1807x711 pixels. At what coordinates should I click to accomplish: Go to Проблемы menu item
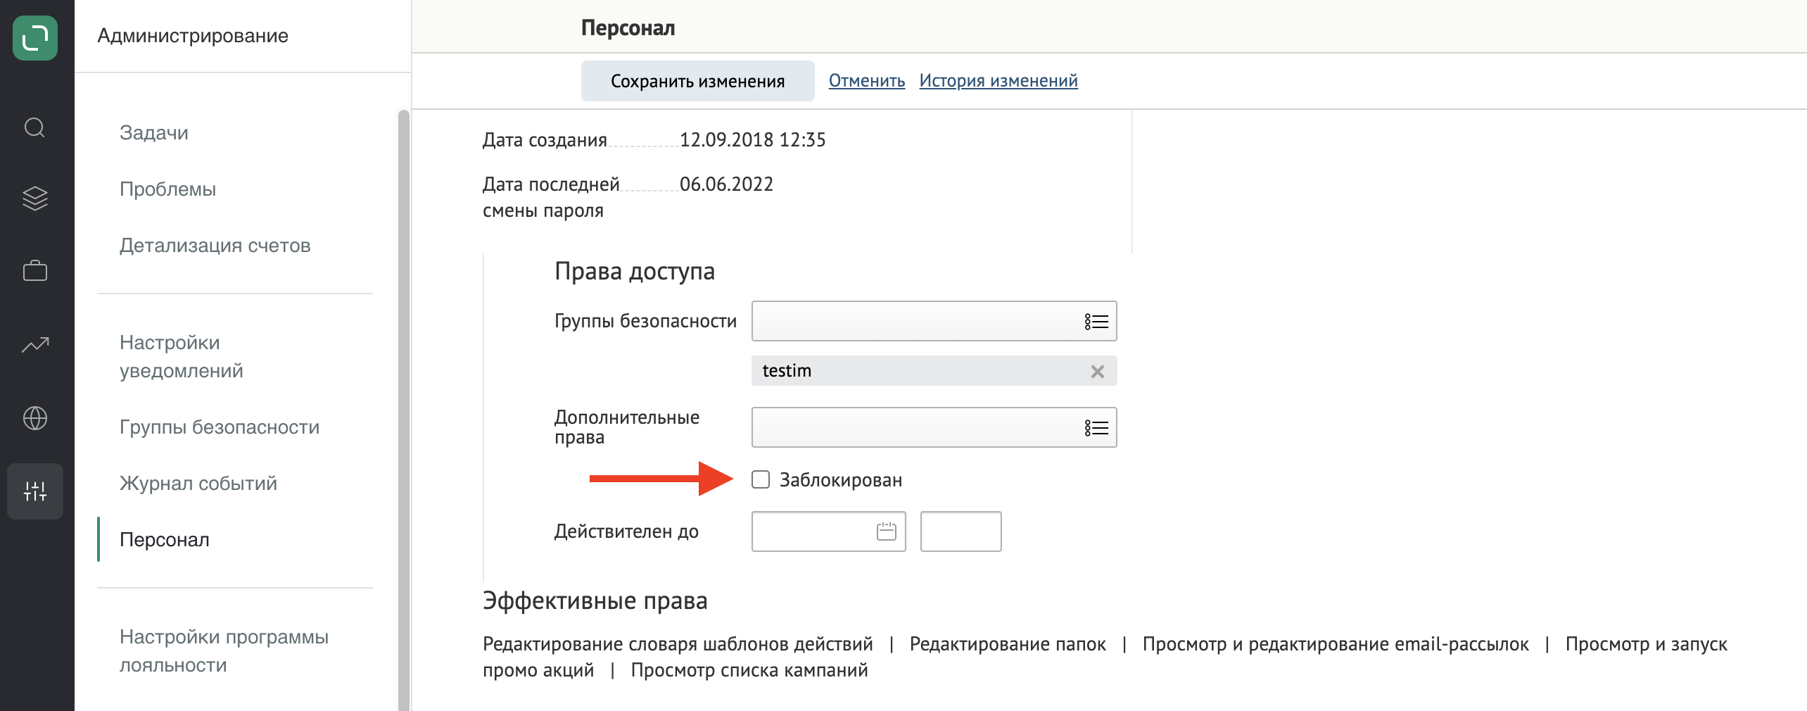pos(167,189)
